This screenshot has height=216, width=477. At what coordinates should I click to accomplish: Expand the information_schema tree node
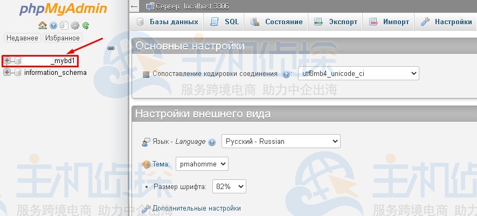7,72
